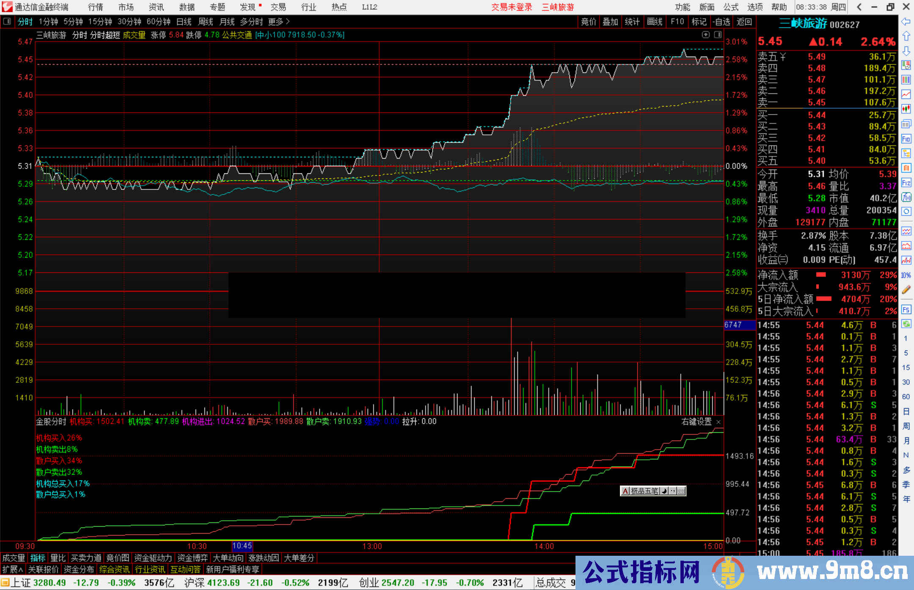Click the up-arrow circle icon above chart
This screenshot has width=914, height=590.
(705, 35)
